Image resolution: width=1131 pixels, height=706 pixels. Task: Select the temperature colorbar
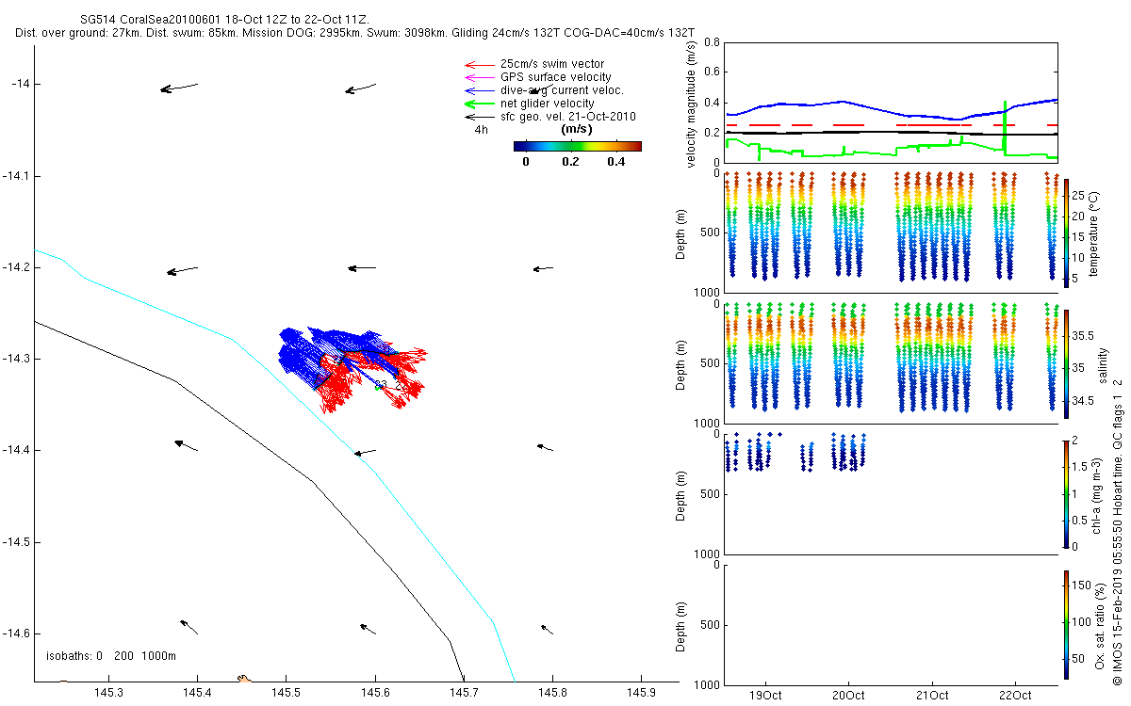click(x=1066, y=232)
